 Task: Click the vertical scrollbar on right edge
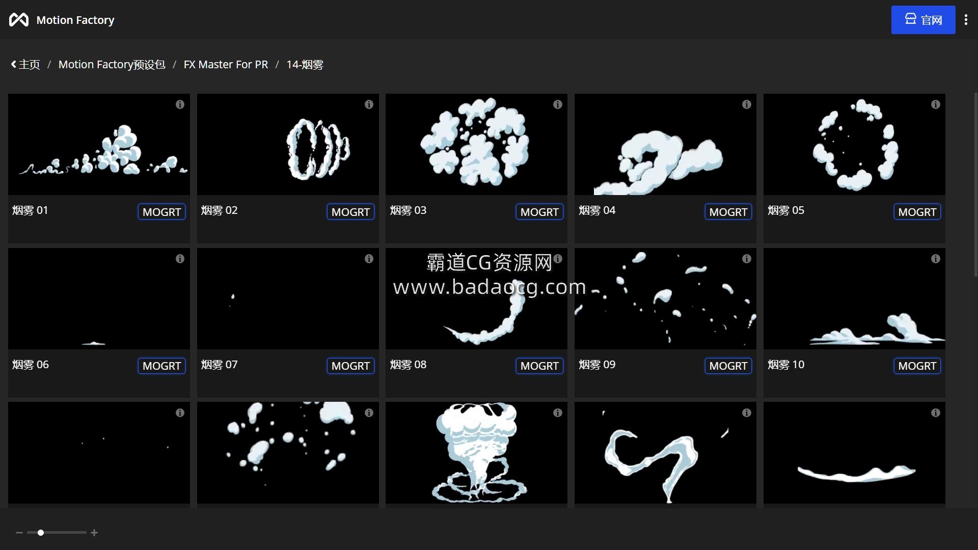coord(975,184)
